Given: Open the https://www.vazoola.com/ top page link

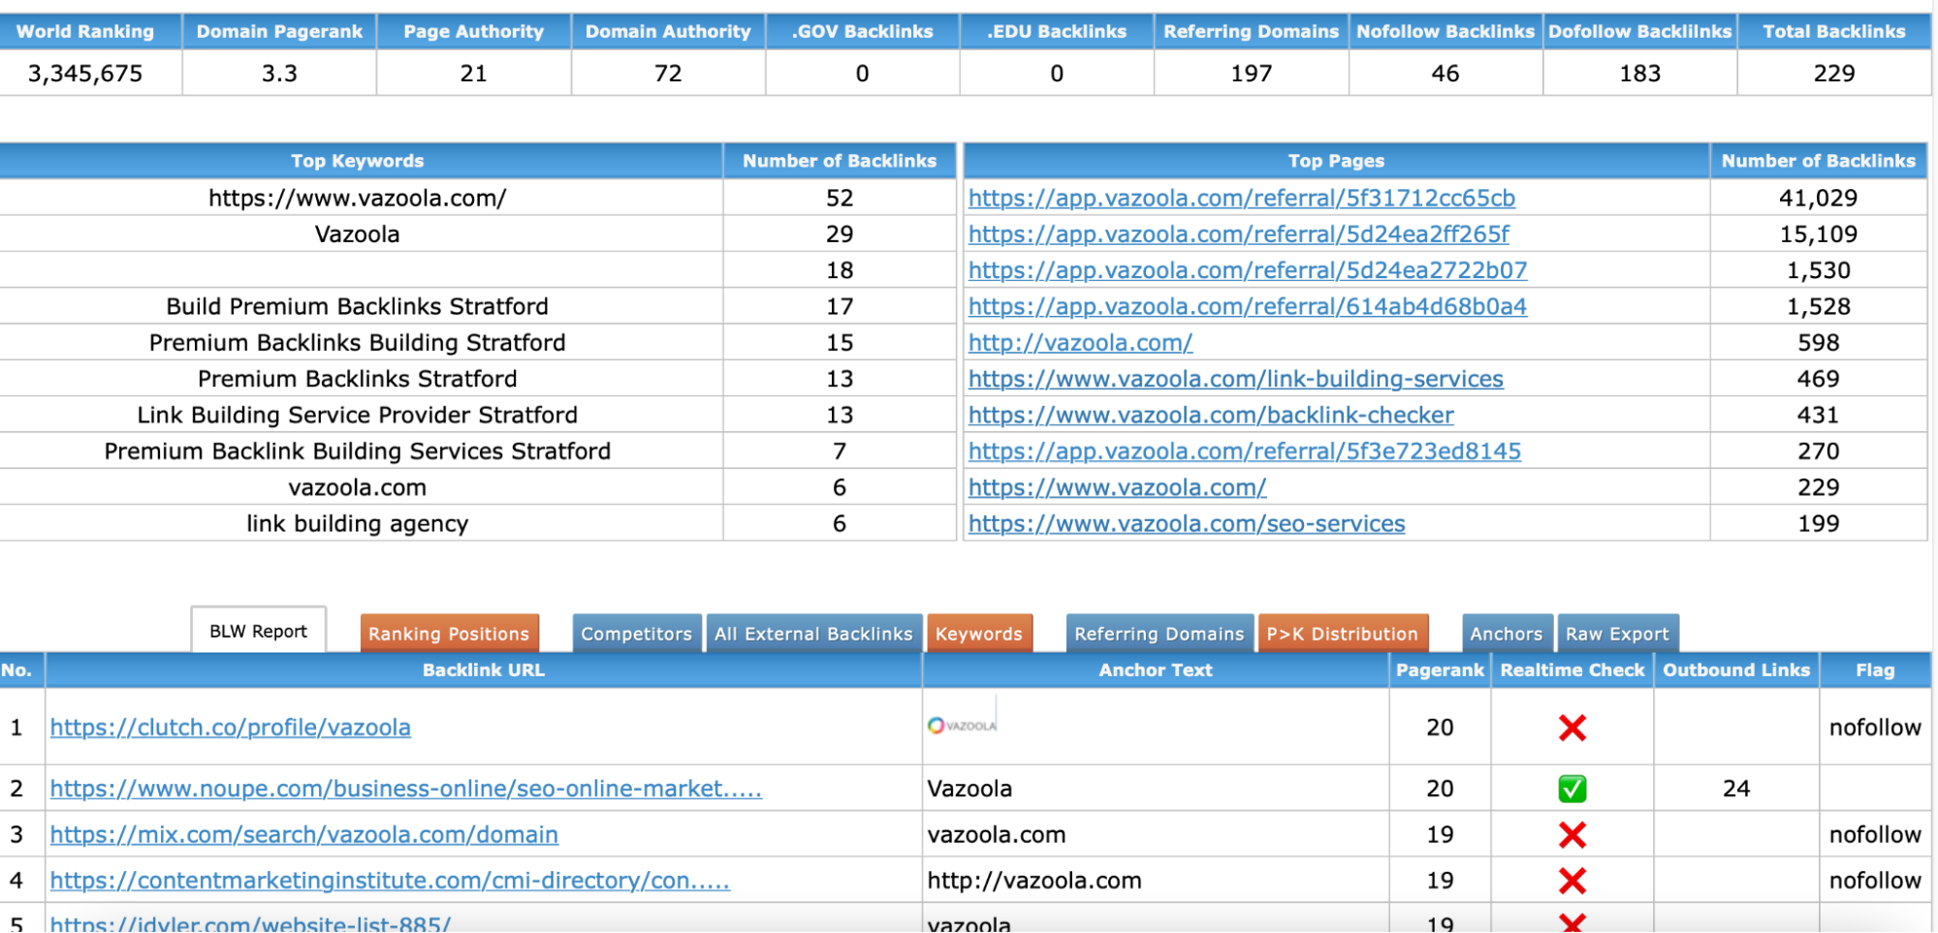Looking at the screenshot, I should 1118,487.
